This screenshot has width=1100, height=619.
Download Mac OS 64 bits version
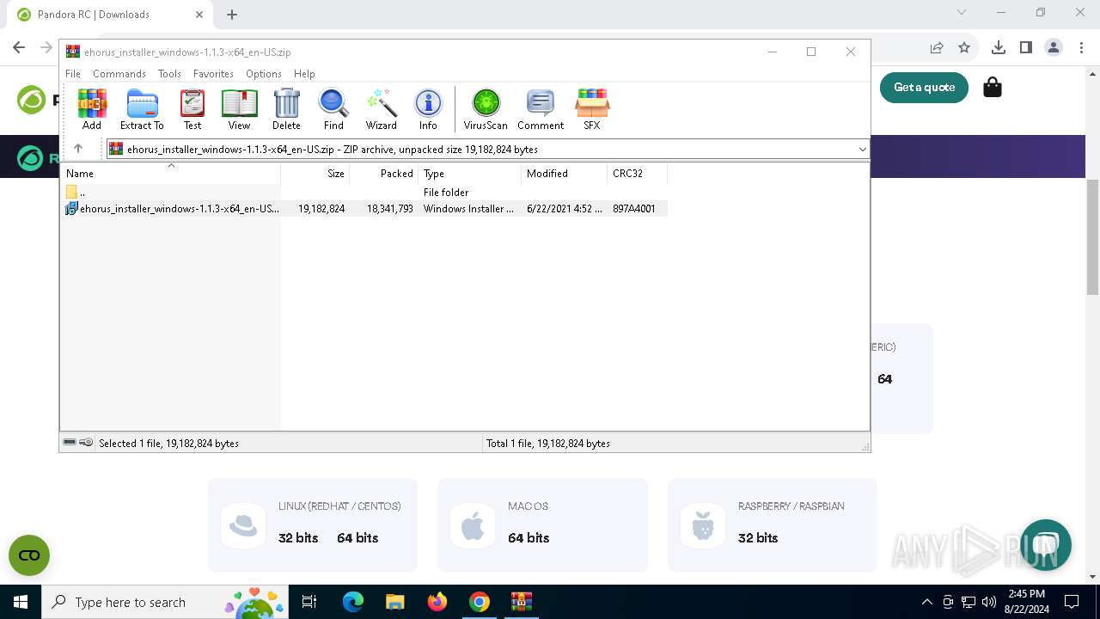pos(529,538)
